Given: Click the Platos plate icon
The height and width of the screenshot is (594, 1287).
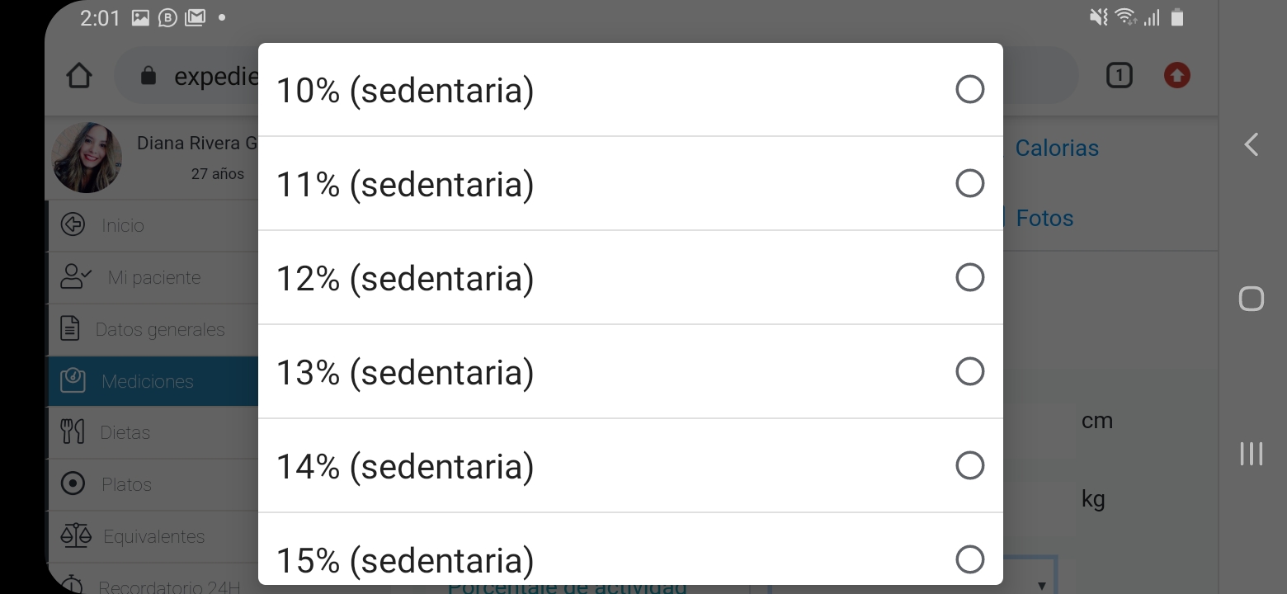Looking at the screenshot, I should click(x=73, y=483).
